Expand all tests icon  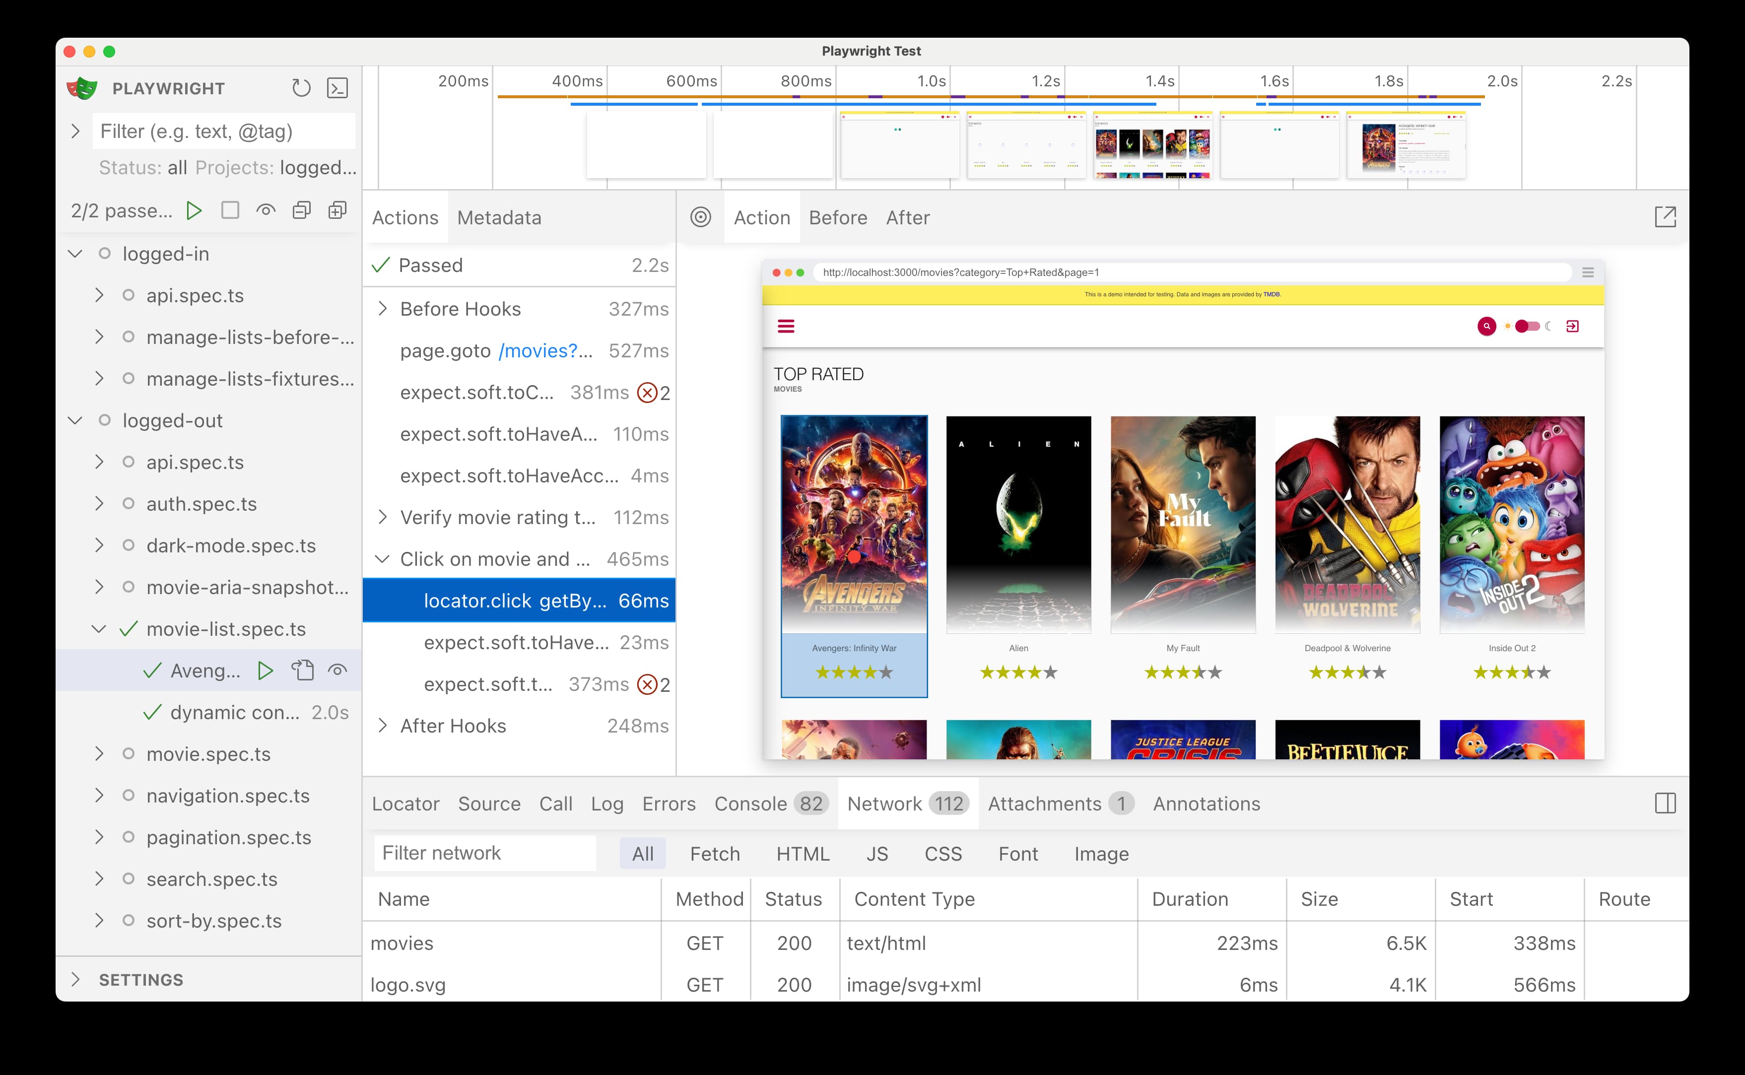tap(337, 210)
